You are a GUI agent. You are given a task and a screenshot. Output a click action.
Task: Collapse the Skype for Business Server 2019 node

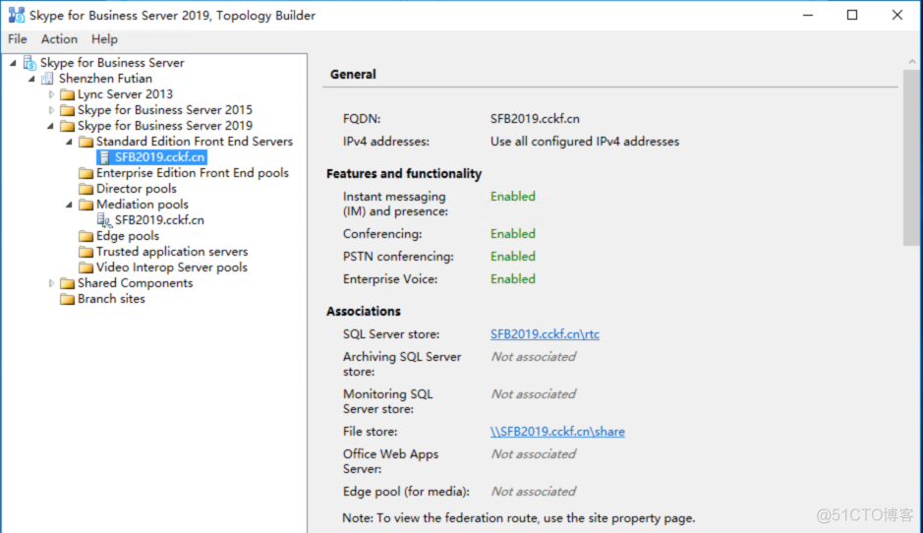point(51,126)
